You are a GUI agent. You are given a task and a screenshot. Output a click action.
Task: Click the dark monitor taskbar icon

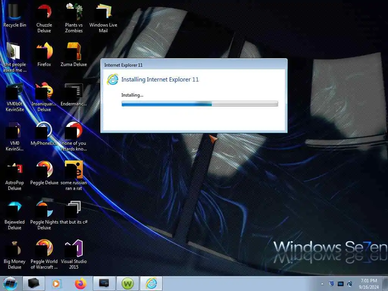click(x=104, y=283)
